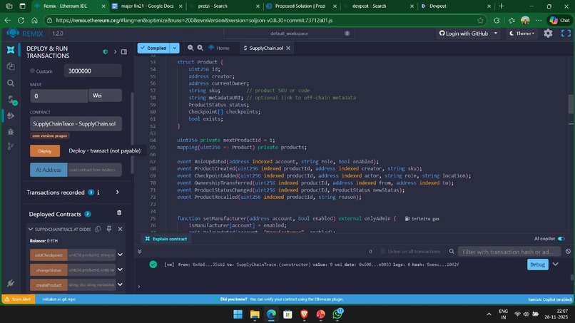Toggle the AI copilot switch
Viewport: 575px width, 323px height.
click(561, 239)
